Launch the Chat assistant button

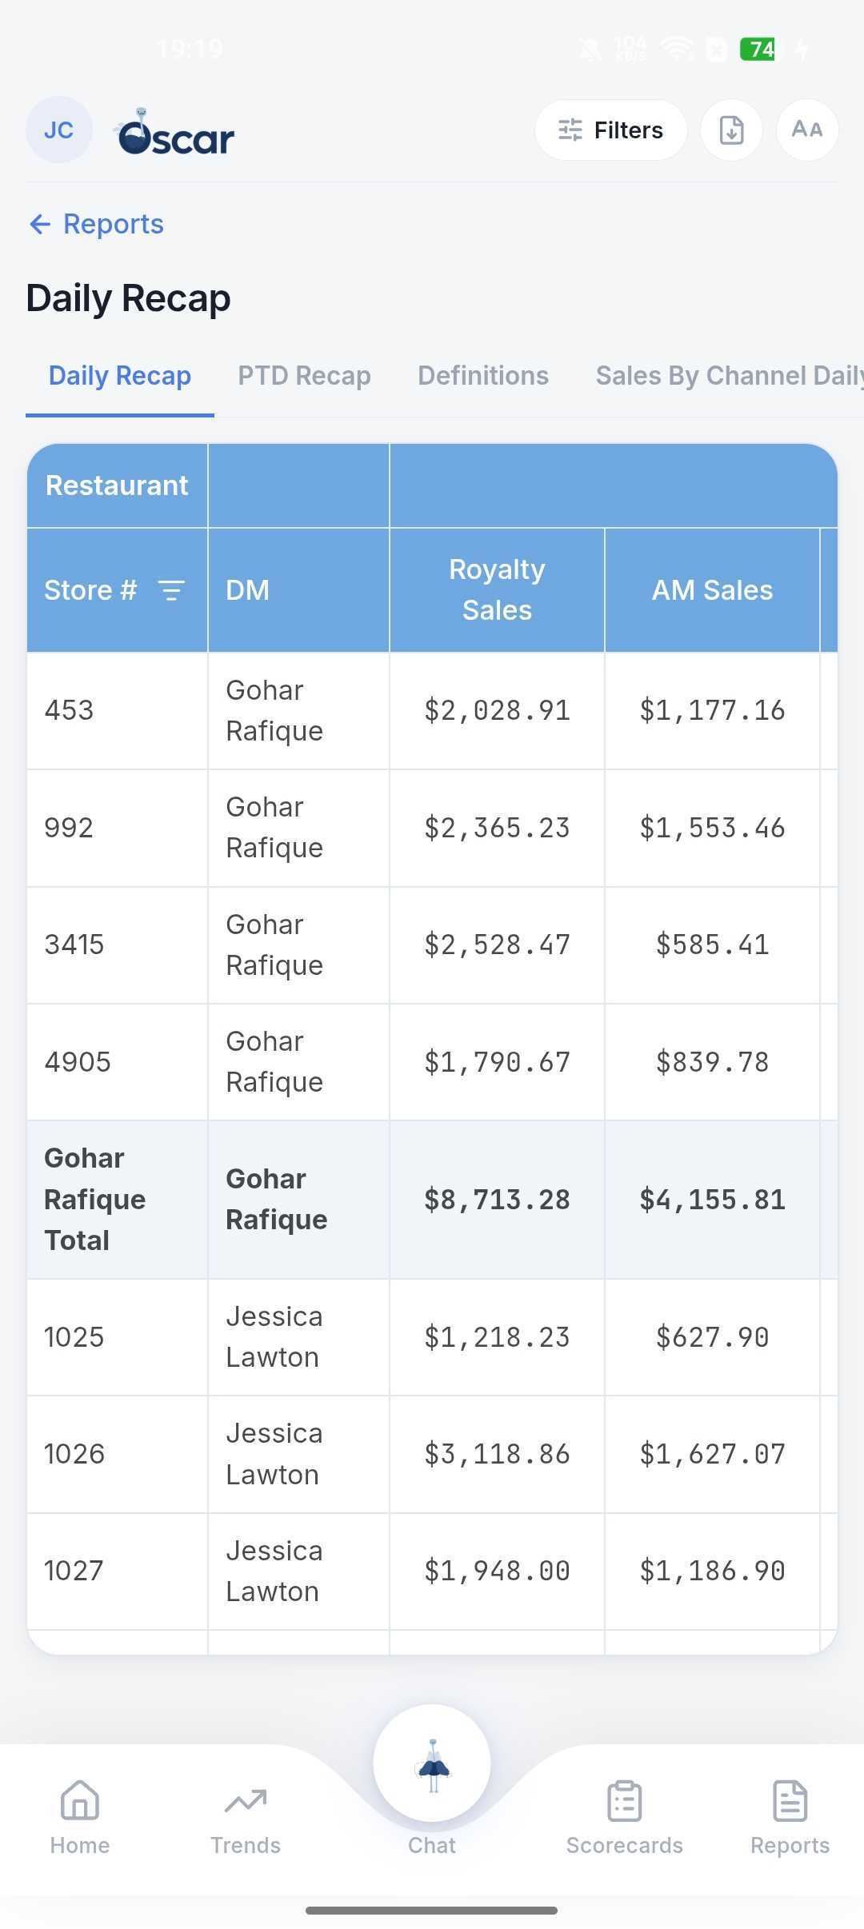click(432, 1763)
